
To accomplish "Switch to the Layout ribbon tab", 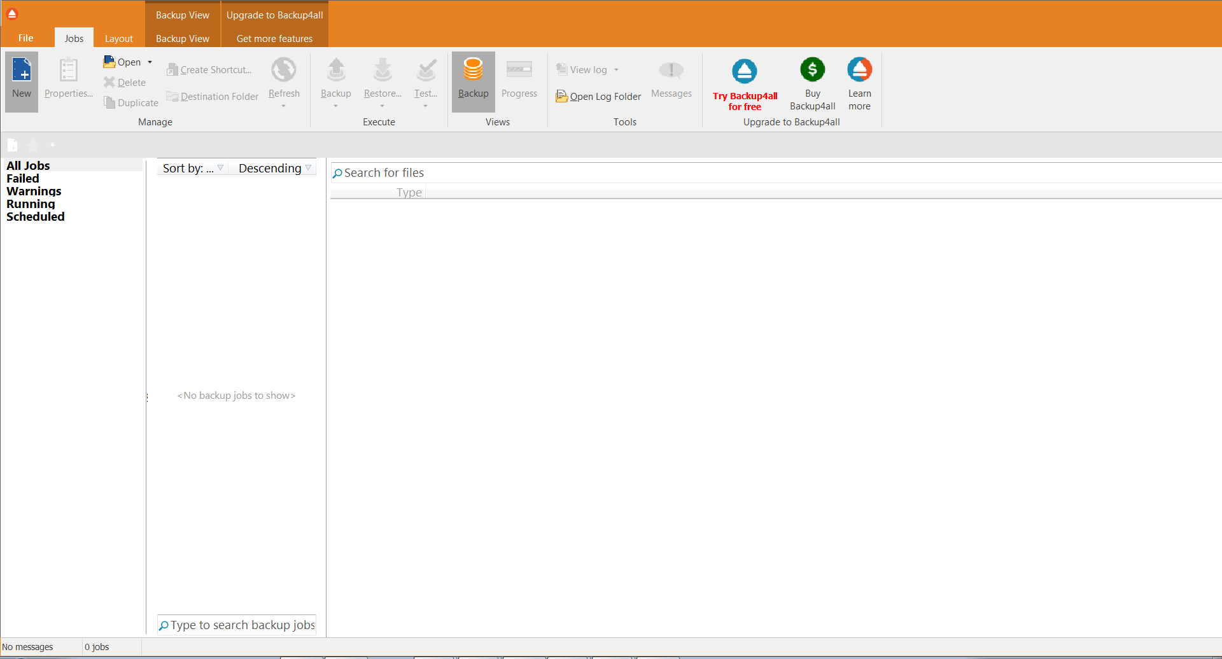I will pos(119,38).
